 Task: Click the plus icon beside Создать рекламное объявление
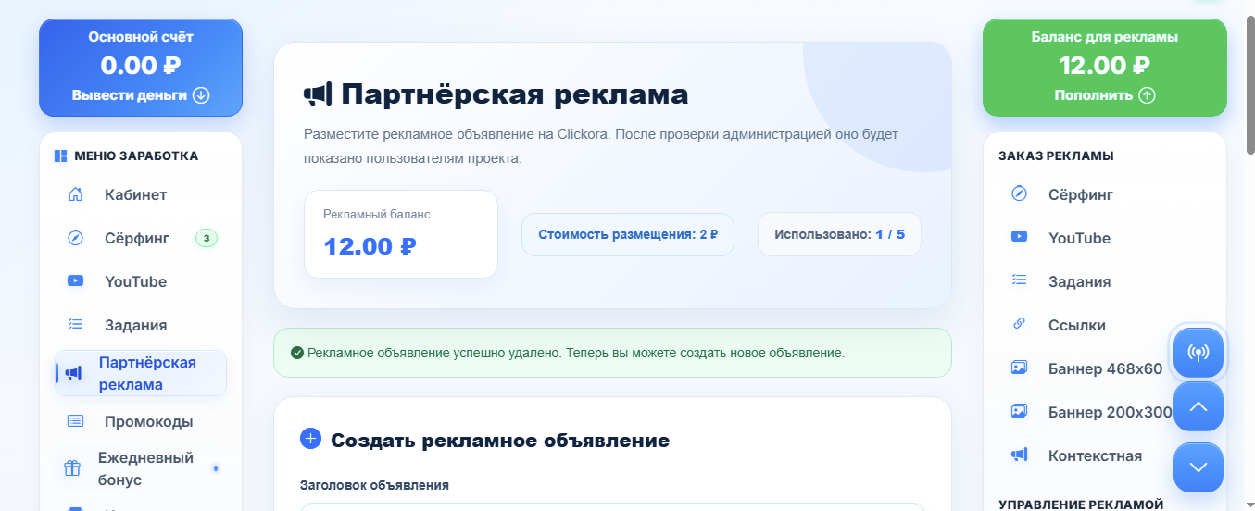click(310, 440)
